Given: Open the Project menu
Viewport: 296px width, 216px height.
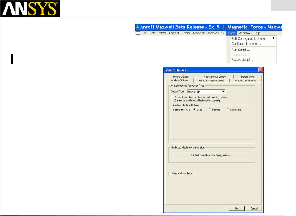Looking at the screenshot, I should click(x=174, y=33).
